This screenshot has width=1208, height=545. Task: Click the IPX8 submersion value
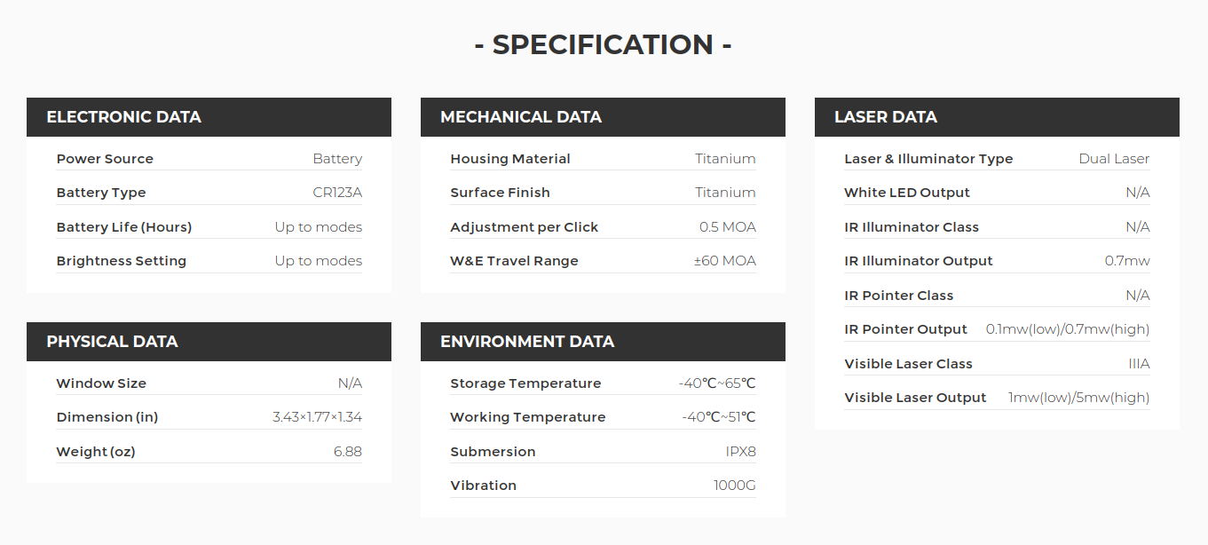[x=741, y=452]
